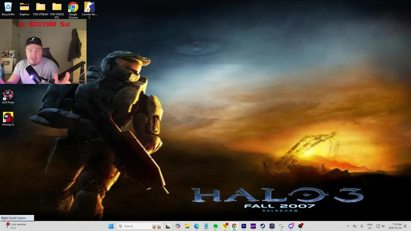Open Copilot from the taskbar

tap(178, 226)
